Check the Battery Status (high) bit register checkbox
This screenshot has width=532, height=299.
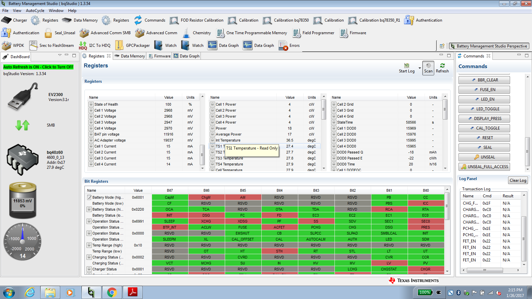tap(89, 209)
